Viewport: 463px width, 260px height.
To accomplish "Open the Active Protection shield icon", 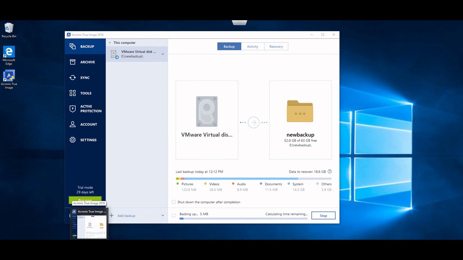I will 73,109.
